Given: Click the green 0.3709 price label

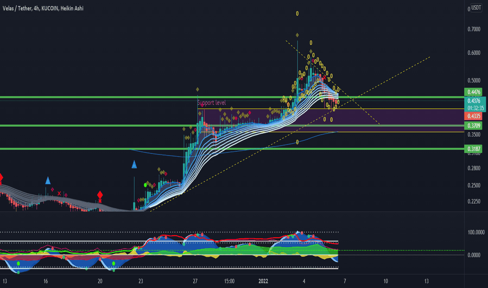Looking at the screenshot, I should [473, 126].
